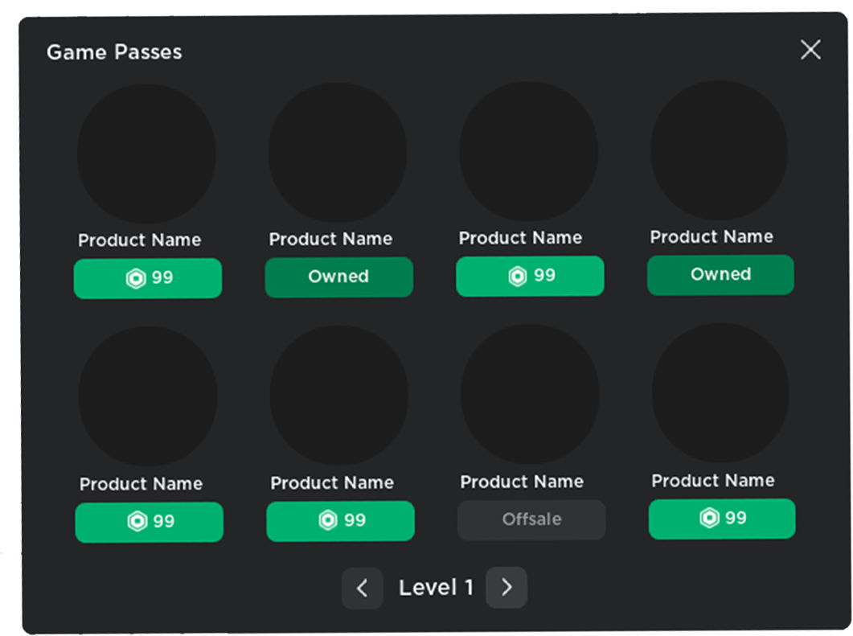Image resolution: width=853 pixels, height=636 pixels.
Task: Click the Robux icon in the bottom-left pass button
Action: [x=137, y=522]
